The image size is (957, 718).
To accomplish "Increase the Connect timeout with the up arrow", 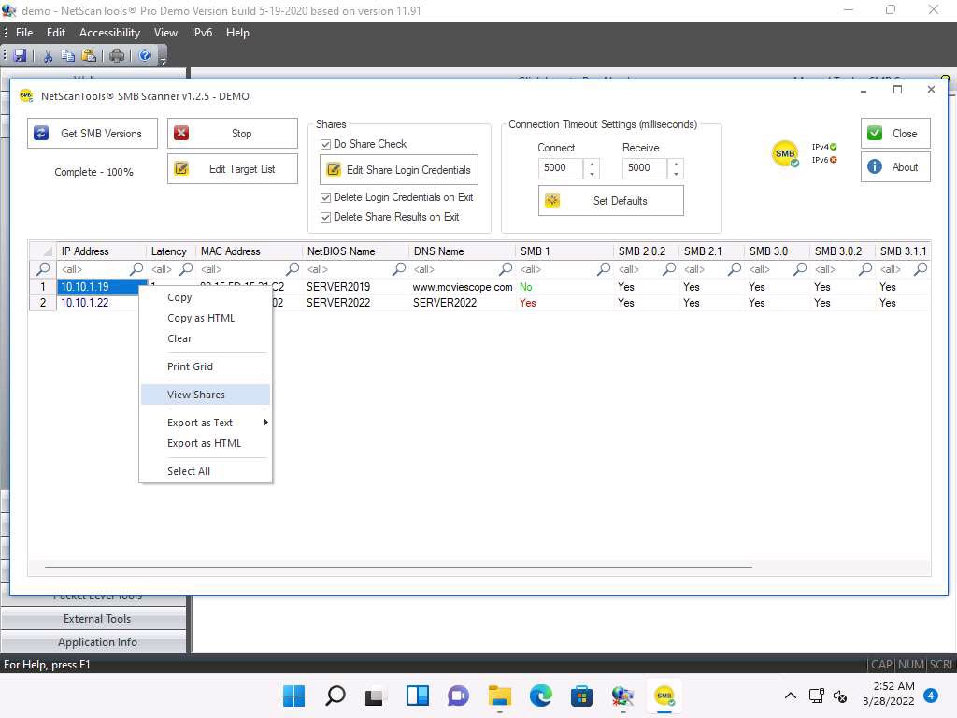I will pyautogui.click(x=591, y=164).
